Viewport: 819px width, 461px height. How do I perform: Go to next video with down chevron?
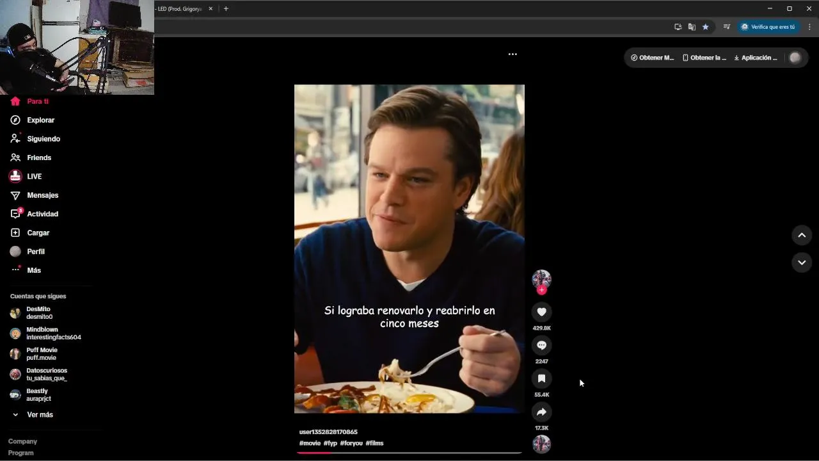tap(802, 263)
